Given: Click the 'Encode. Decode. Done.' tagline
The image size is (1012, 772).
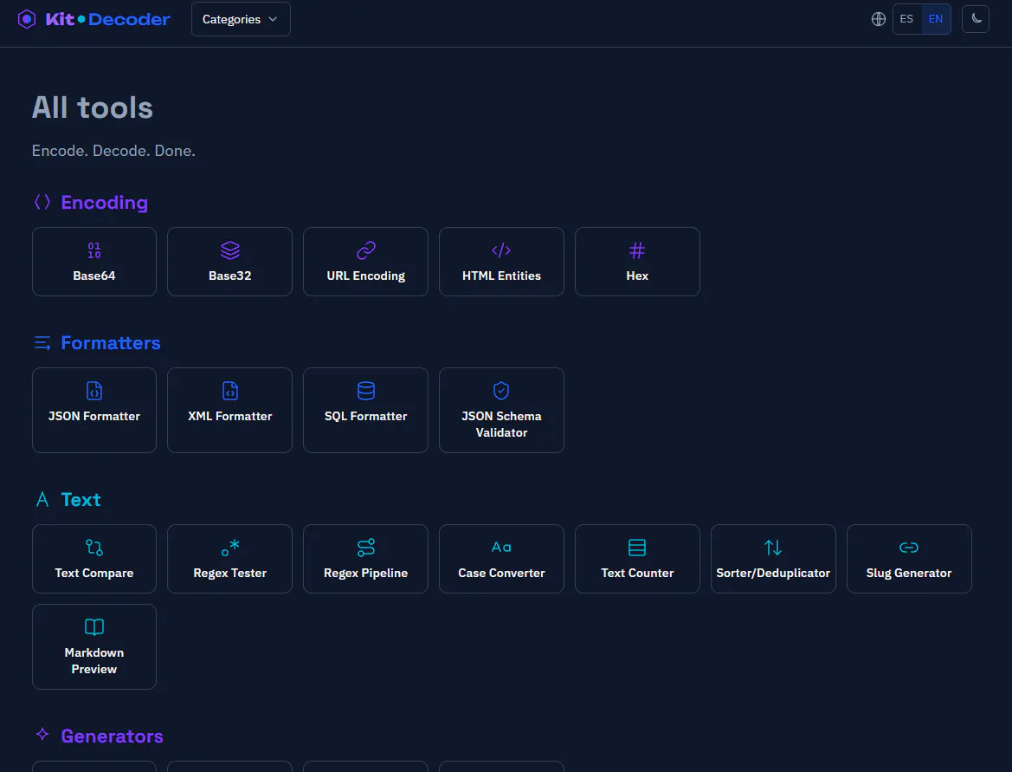Looking at the screenshot, I should pyautogui.click(x=113, y=151).
